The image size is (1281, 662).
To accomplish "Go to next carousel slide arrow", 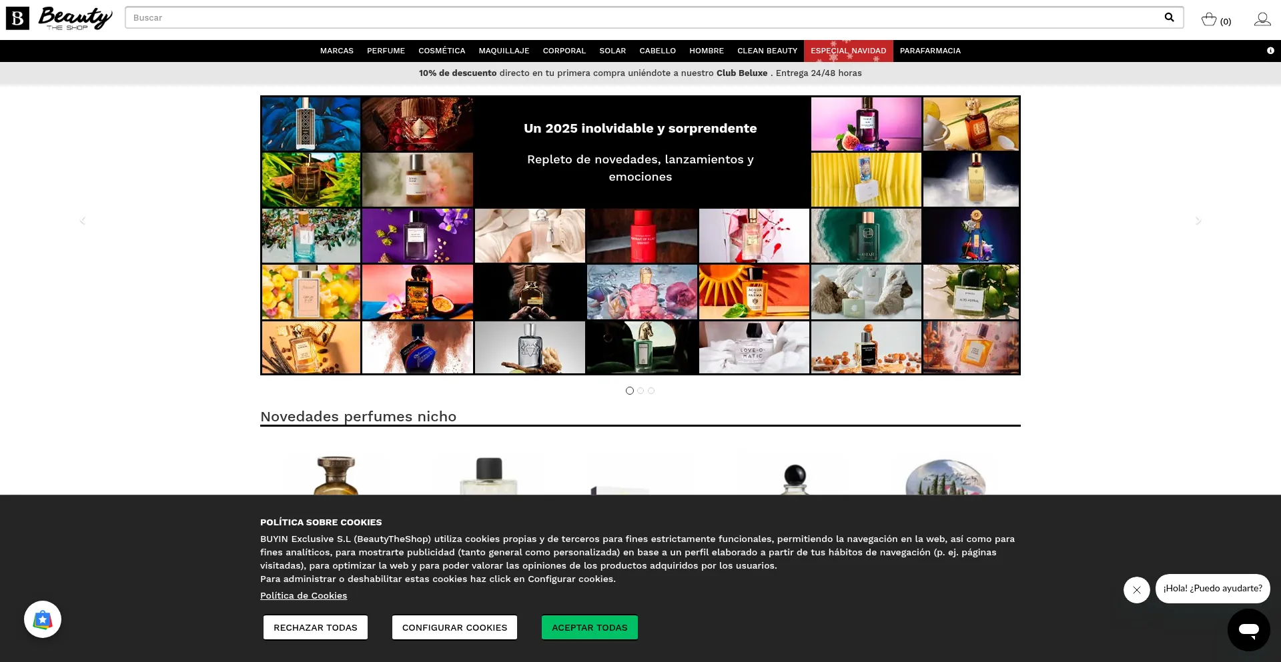I will [x=1198, y=221].
